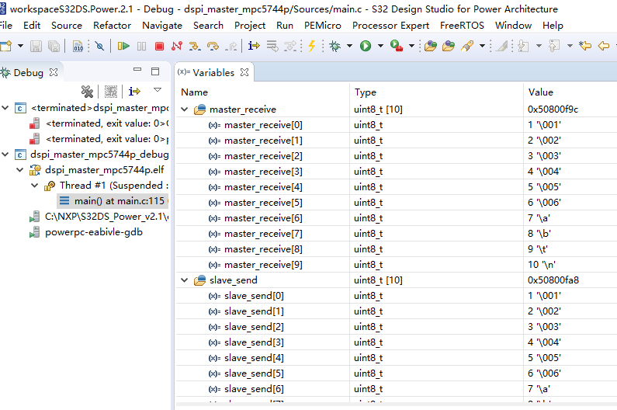
Task: Select the powerpc-eabivle-gdb process
Action: click(94, 232)
